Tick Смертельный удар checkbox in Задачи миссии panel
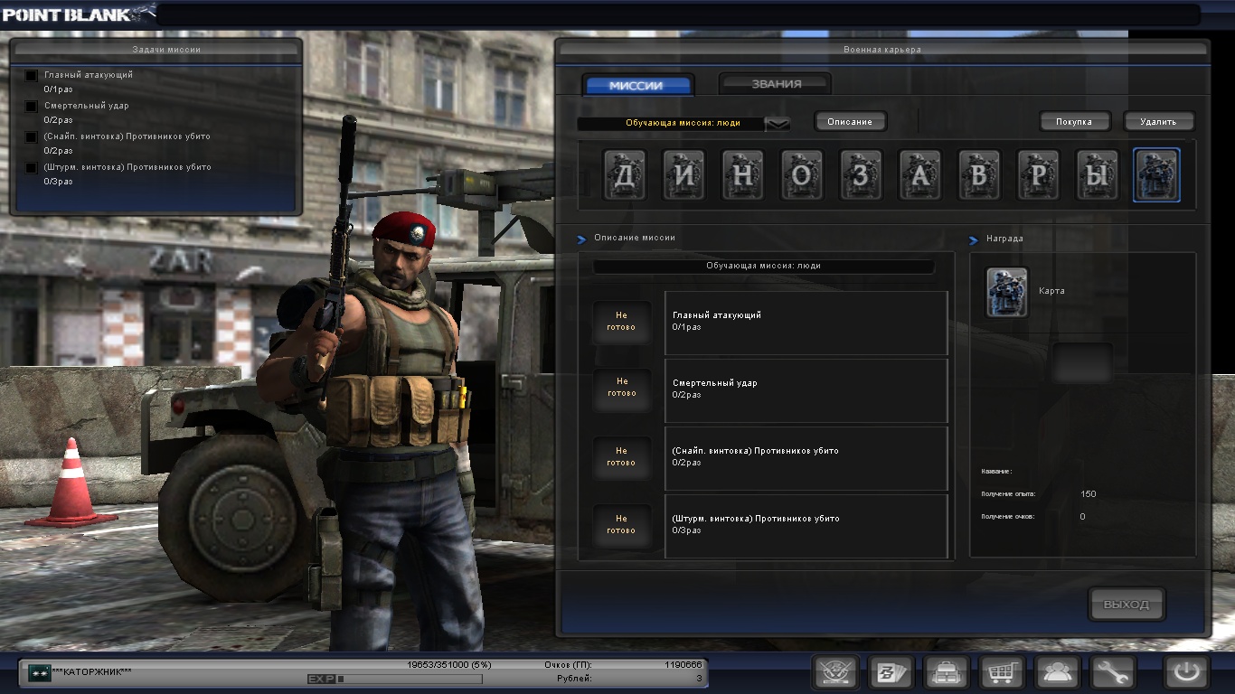Viewport: 1235px width, 694px height. point(32,107)
